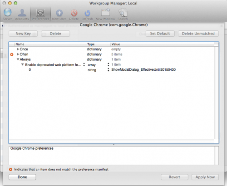Click the preference manifest warning legend text

(x=61, y=170)
